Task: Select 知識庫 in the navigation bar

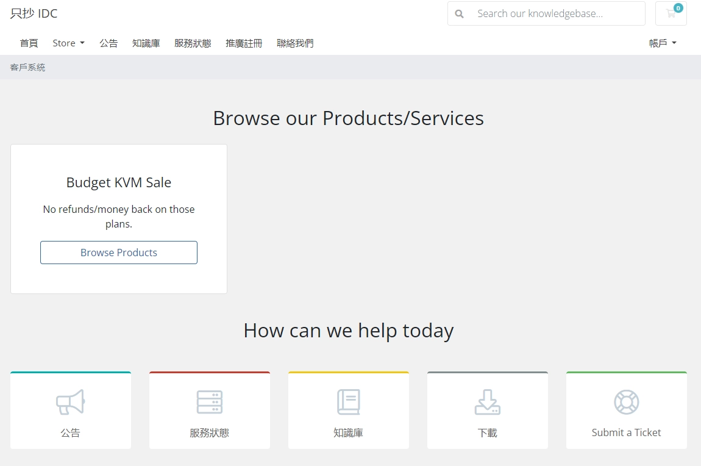Action: (x=146, y=43)
